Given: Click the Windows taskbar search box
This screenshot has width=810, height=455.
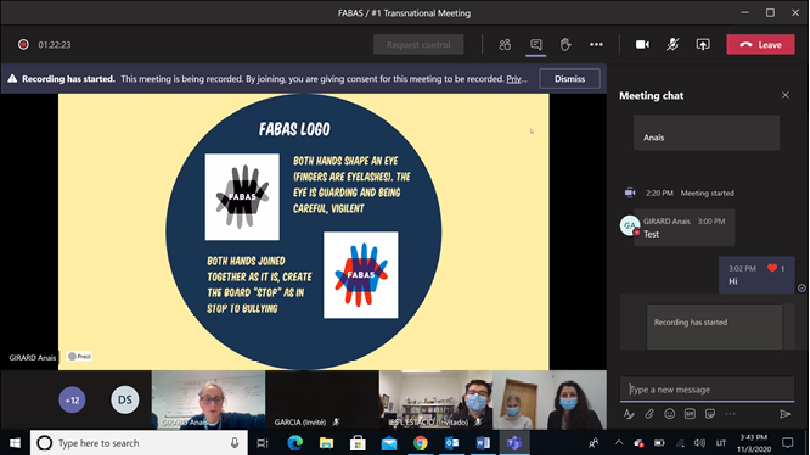Looking at the screenshot, I should click(x=139, y=443).
